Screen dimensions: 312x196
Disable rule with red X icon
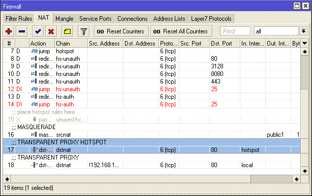click(51, 31)
